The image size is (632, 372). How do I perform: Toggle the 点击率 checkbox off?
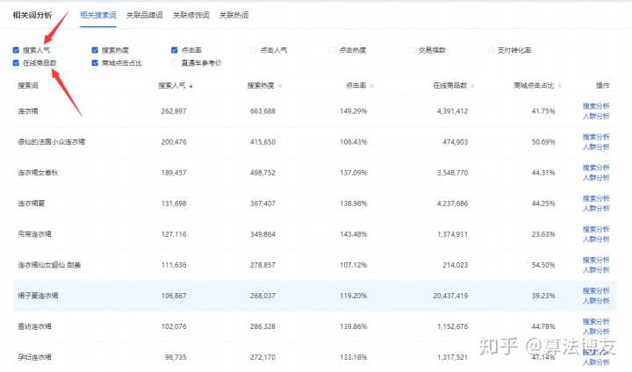tap(175, 50)
